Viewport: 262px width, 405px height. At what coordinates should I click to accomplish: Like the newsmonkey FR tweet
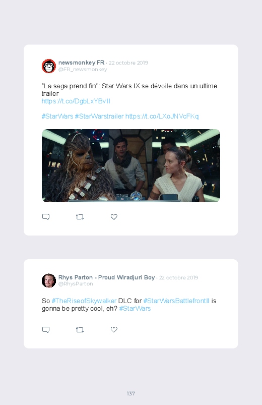pos(114,217)
